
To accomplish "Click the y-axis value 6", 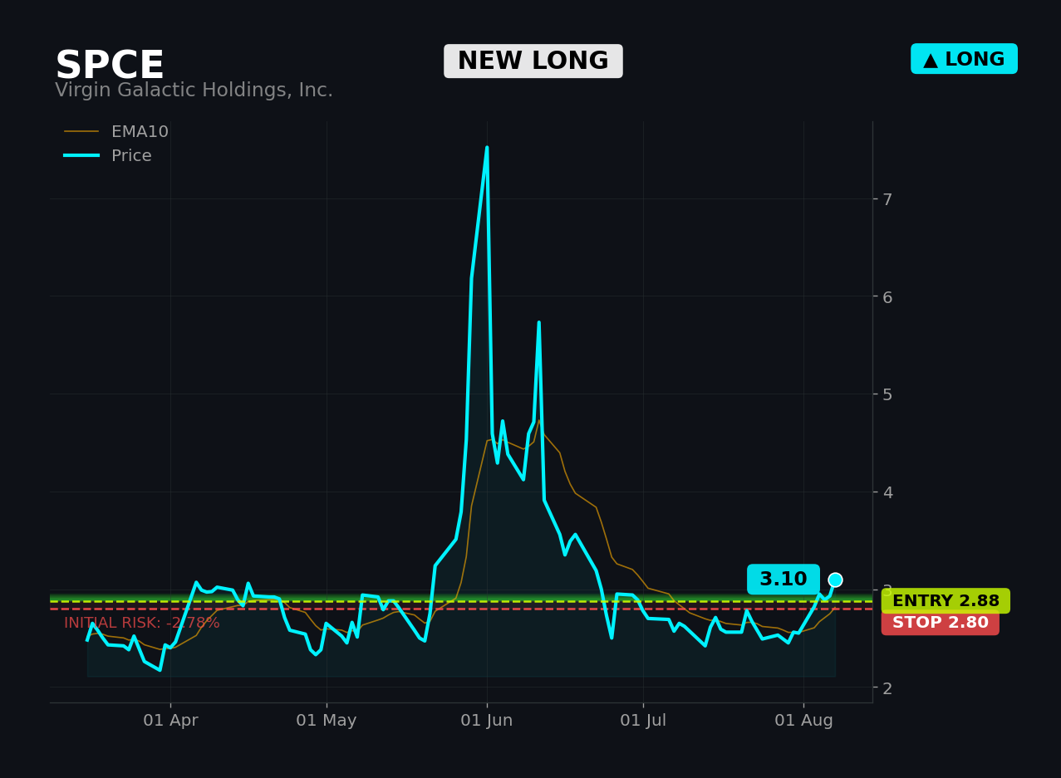I will 887,297.
